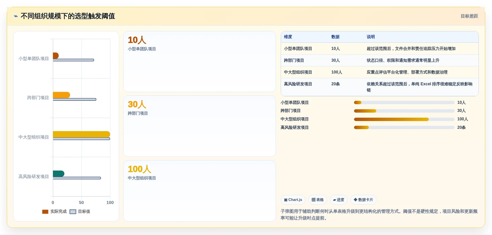The height and width of the screenshot is (235, 492).
Task: Click the 高风险研发项目 teal chart bar
Action: pyautogui.click(x=59, y=174)
